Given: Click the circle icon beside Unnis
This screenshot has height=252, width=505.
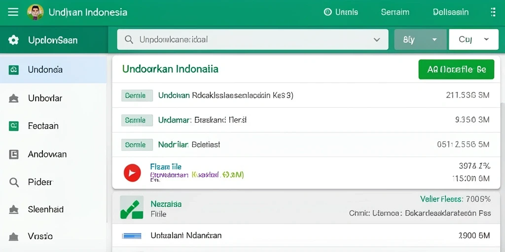Looking at the screenshot, I should click(327, 12).
